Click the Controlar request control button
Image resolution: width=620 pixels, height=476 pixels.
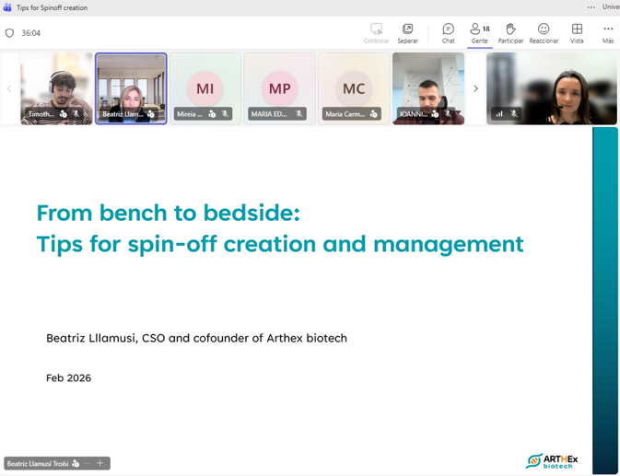tap(376, 32)
